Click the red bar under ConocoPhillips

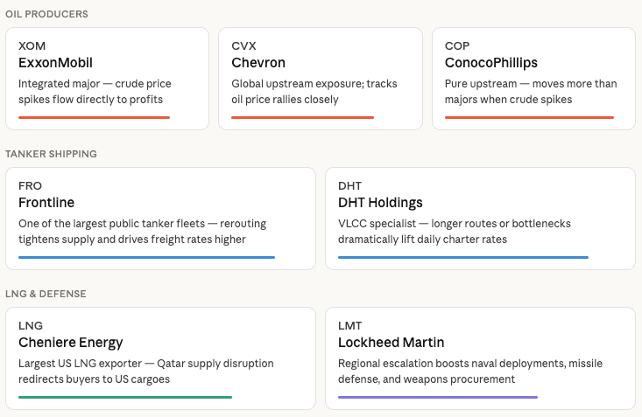coord(529,117)
